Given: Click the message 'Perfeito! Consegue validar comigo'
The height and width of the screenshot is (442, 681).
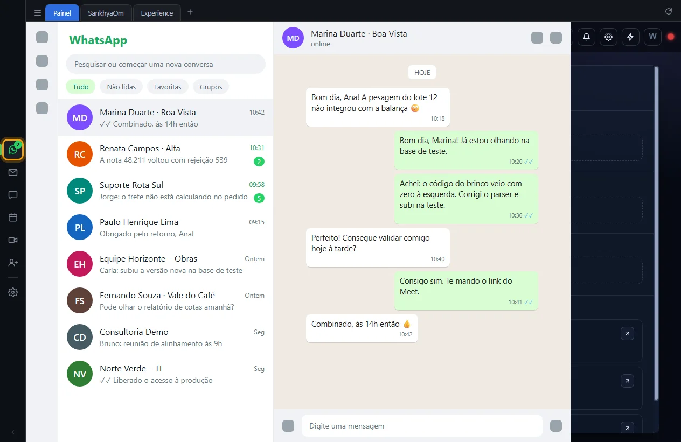Looking at the screenshot, I should [x=378, y=248].
